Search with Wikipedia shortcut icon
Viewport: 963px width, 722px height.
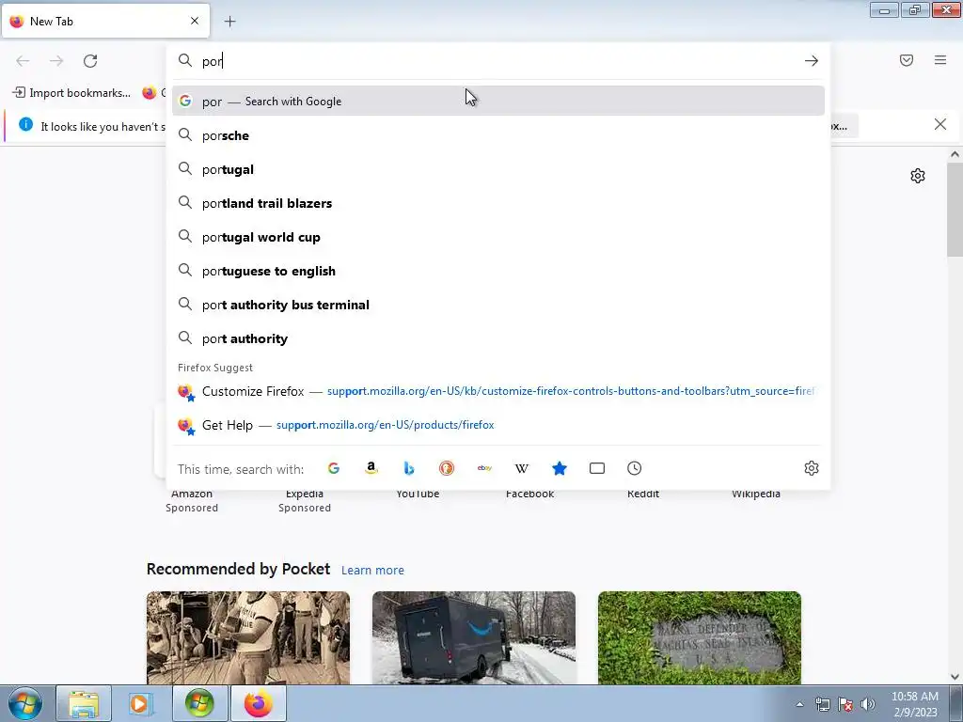tap(521, 468)
